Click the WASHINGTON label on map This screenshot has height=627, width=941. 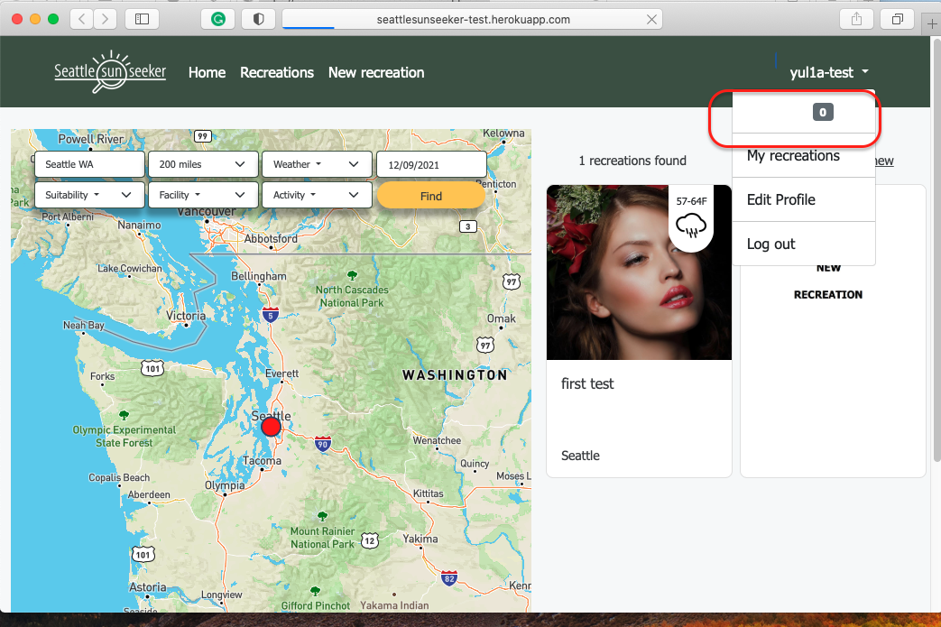point(455,375)
